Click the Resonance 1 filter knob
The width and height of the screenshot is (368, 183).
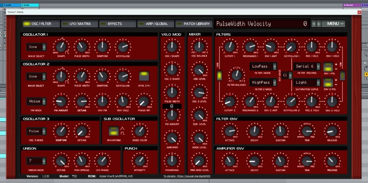pyautogui.click(x=250, y=47)
